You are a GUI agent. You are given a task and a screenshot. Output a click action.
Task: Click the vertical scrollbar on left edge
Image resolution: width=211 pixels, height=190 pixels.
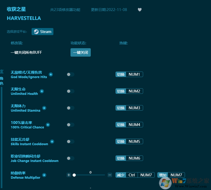tap(2, 137)
